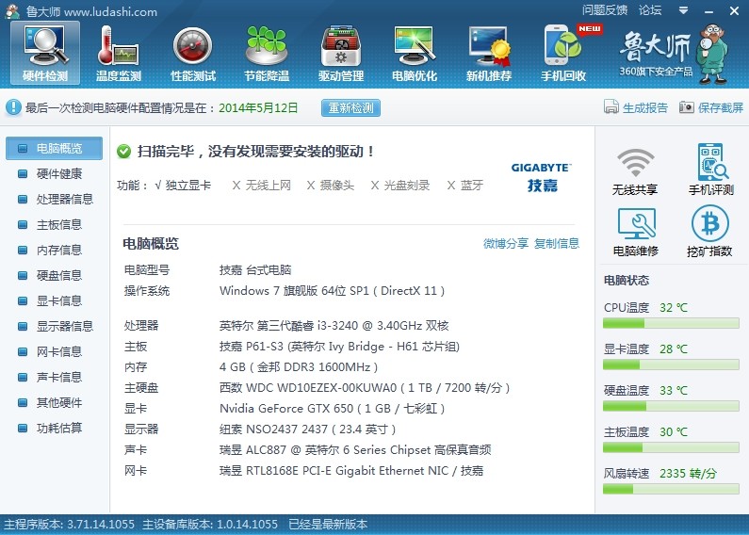Click the 重新检测 re-detect button
The height and width of the screenshot is (535, 749).
[x=351, y=108]
